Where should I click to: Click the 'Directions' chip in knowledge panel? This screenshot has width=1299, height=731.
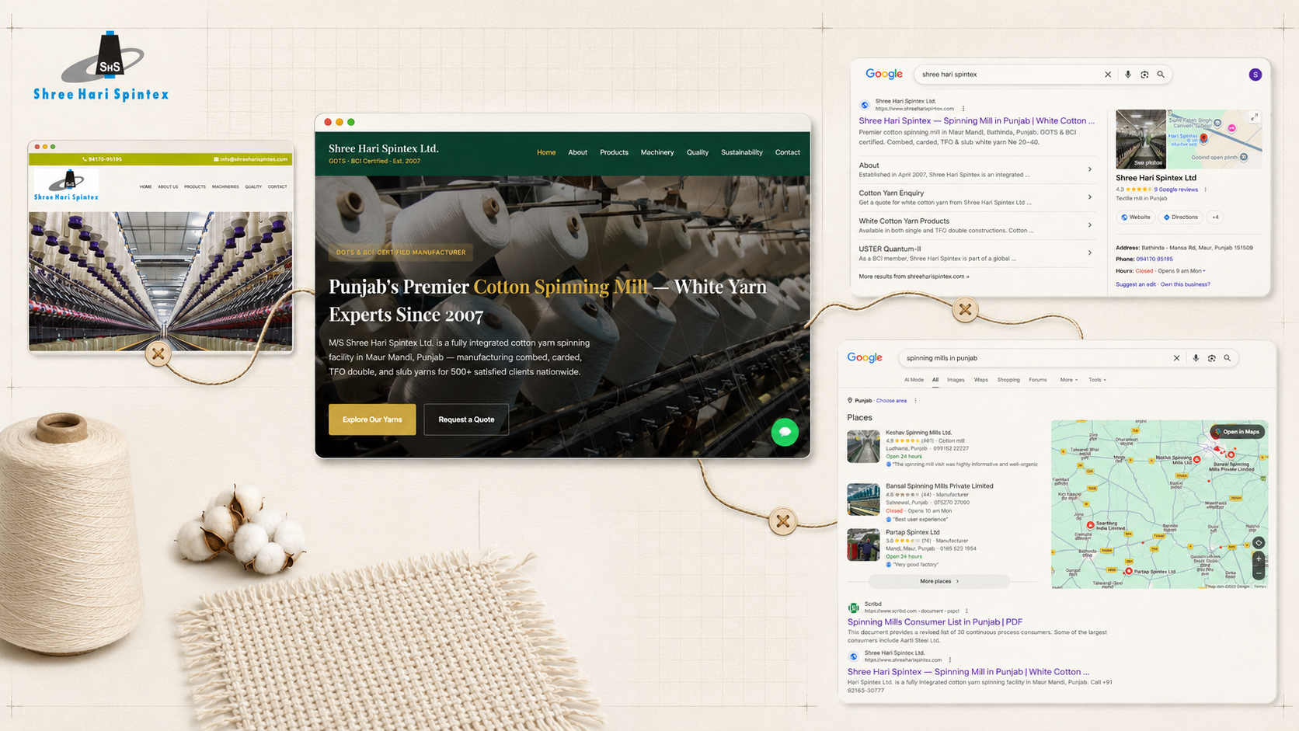[x=1181, y=218]
